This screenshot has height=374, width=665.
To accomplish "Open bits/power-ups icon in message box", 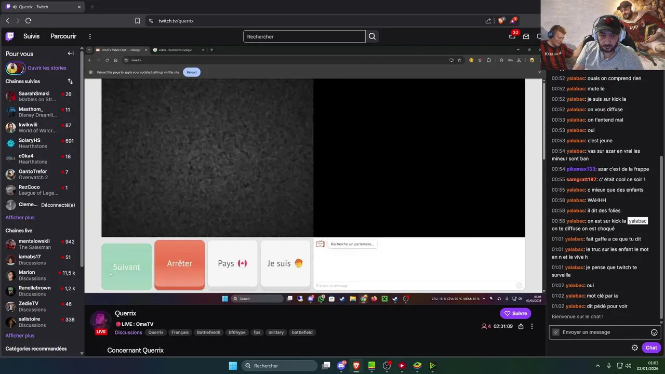I will tap(556, 332).
